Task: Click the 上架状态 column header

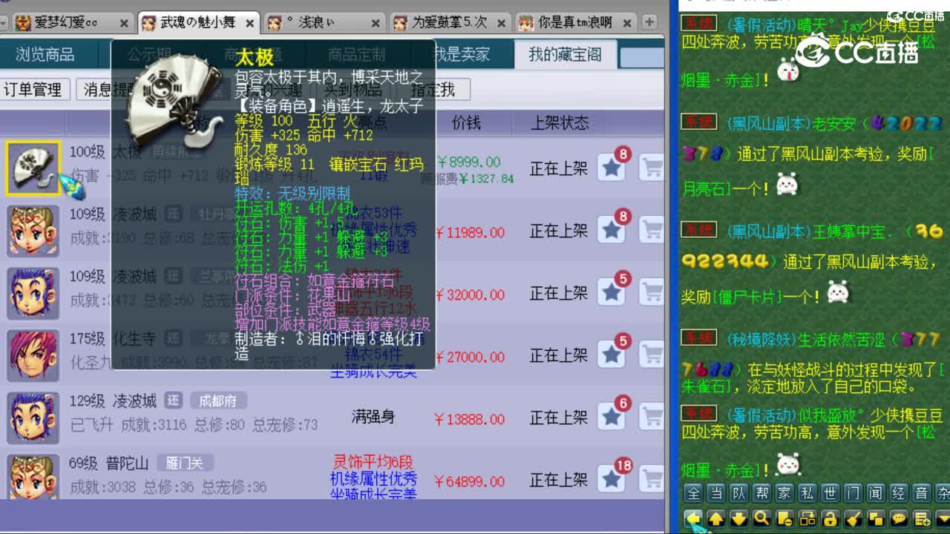Action: tap(560, 122)
